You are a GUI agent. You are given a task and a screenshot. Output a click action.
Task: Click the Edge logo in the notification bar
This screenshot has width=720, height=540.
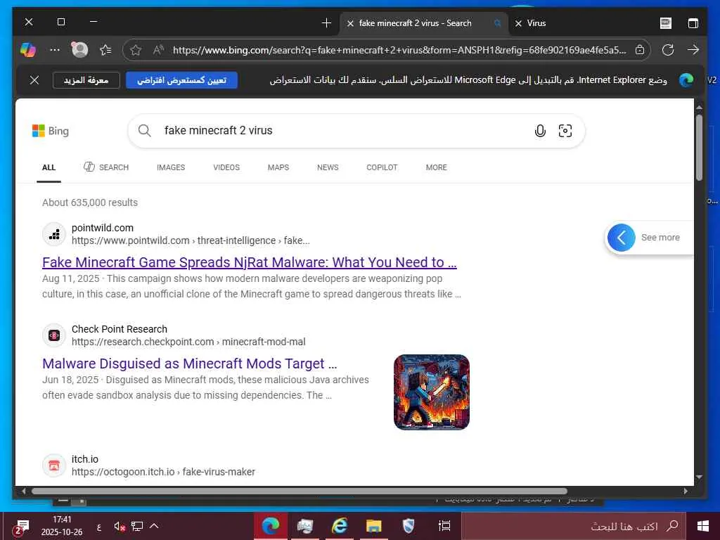(686, 80)
